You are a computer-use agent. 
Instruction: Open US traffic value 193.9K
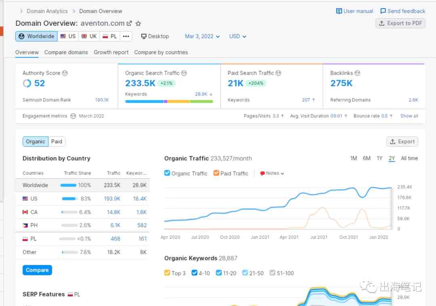pos(112,199)
